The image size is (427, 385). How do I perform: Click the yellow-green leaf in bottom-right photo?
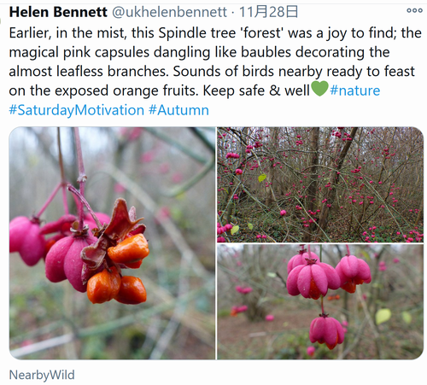(x=383, y=317)
